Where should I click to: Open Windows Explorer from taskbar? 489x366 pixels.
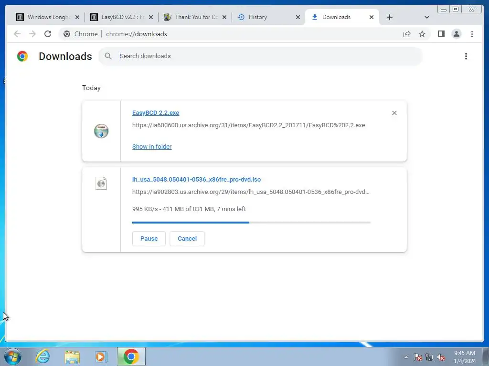point(72,357)
